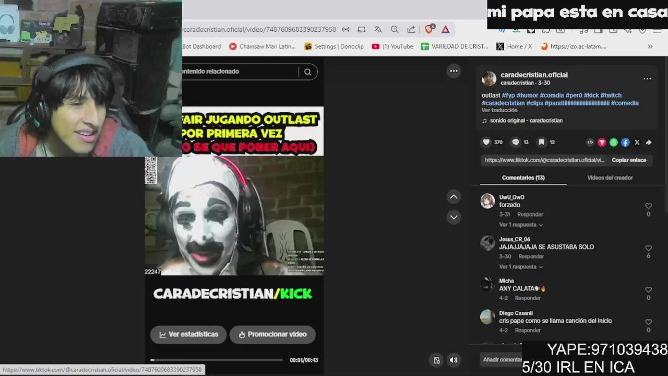Screen dimensions: 668x376
Task: Click install-app screen icon in address bar
Action: tap(362, 30)
